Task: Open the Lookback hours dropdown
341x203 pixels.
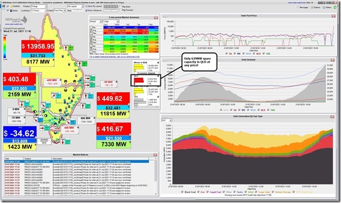Action: pyautogui.click(x=39, y=10)
